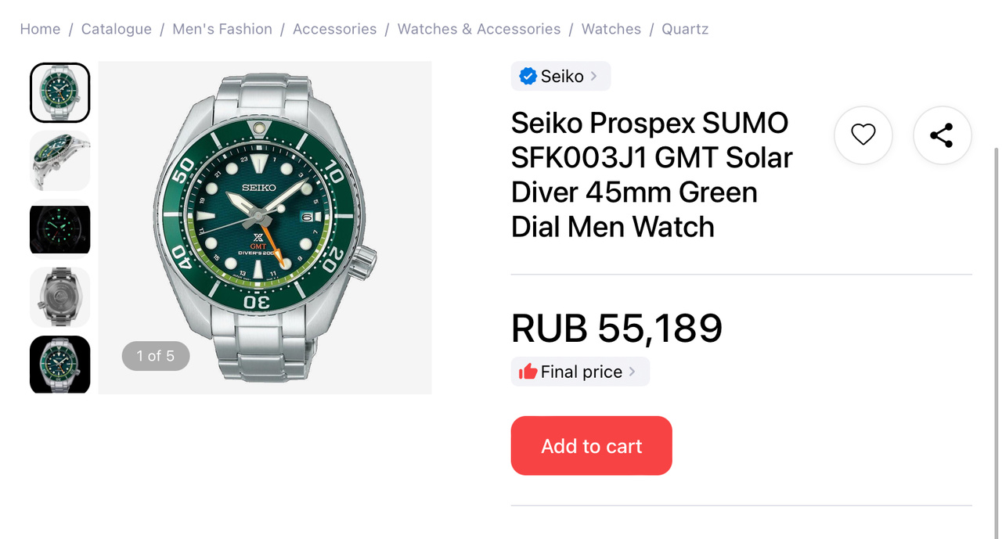The width and height of the screenshot is (1002, 539).
Task: Select the fifth watch thumbnail on black
Action: [x=60, y=364]
